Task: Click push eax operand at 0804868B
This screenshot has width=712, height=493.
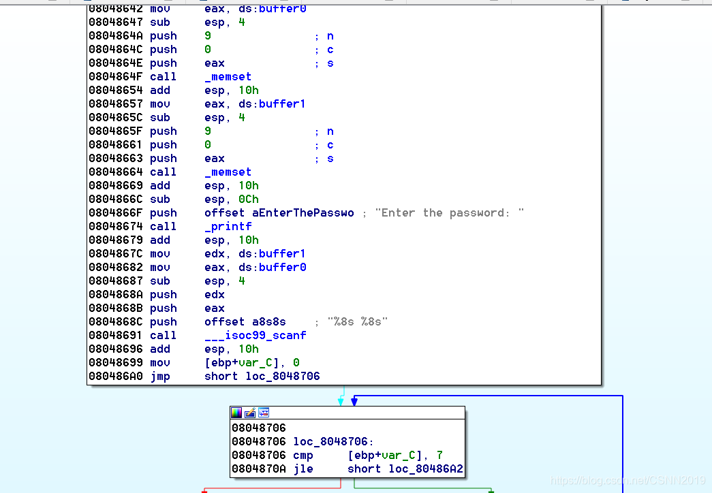Action: click(x=215, y=308)
